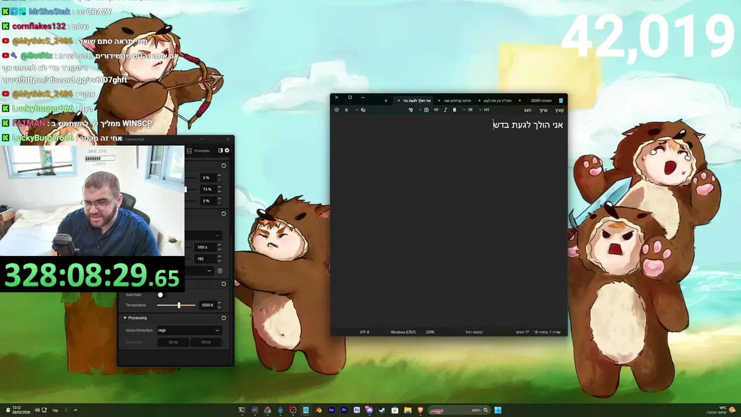Open OBS Studio from taskbar
Viewport: 741px width, 417px height.
tap(293, 410)
